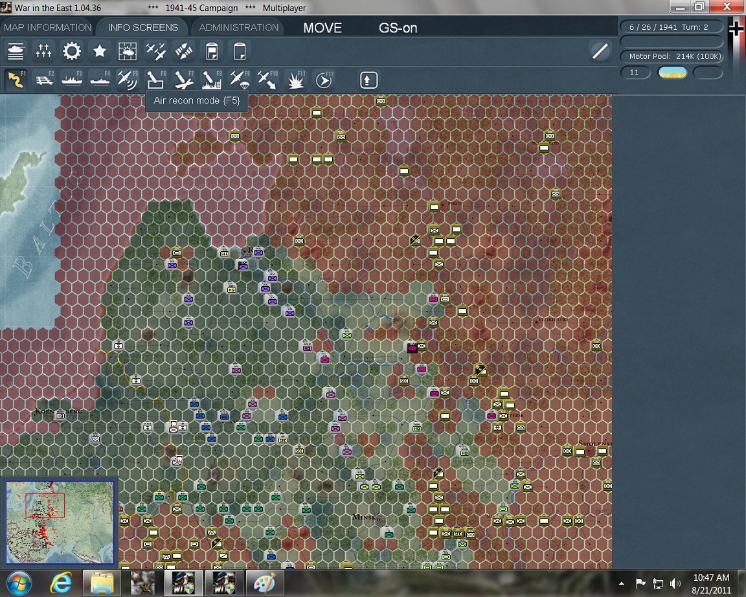The height and width of the screenshot is (597, 746).
Task: Click the Minsk city hex
Action: (x=378, y=521)
